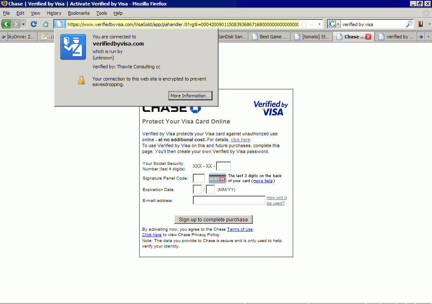Restore down the Firefox window

point(420,3)
